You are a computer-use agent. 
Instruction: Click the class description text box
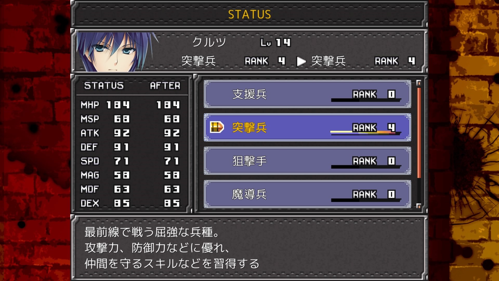(249, 247)
